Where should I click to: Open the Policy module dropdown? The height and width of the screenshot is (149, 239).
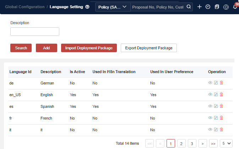[x=113, y=7]
